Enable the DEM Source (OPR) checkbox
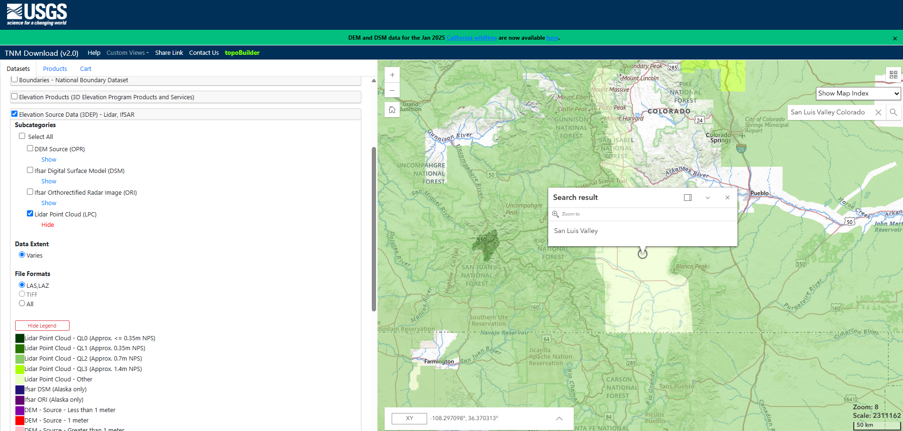903x431 pixels. (30, 148)
